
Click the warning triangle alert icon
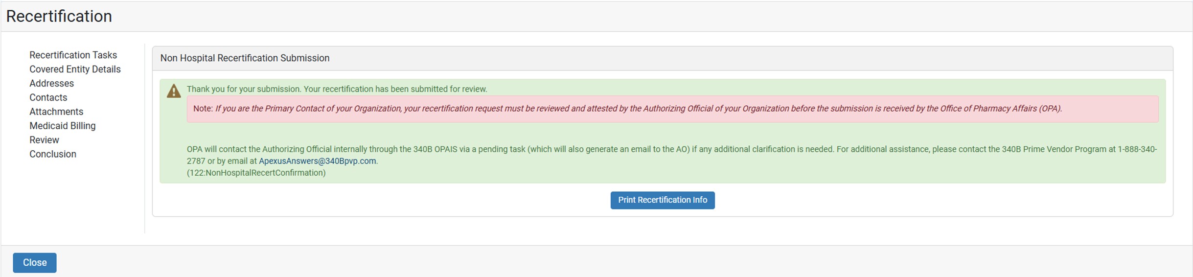tap(174, 92)
